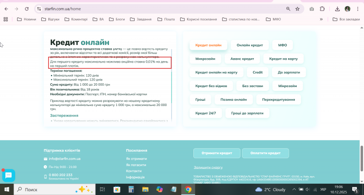Image resolution: width=364 pixels, height=195 pixels.
Task: Click the page vertical scrollbar thumb
Action: (x=362, y=159)
